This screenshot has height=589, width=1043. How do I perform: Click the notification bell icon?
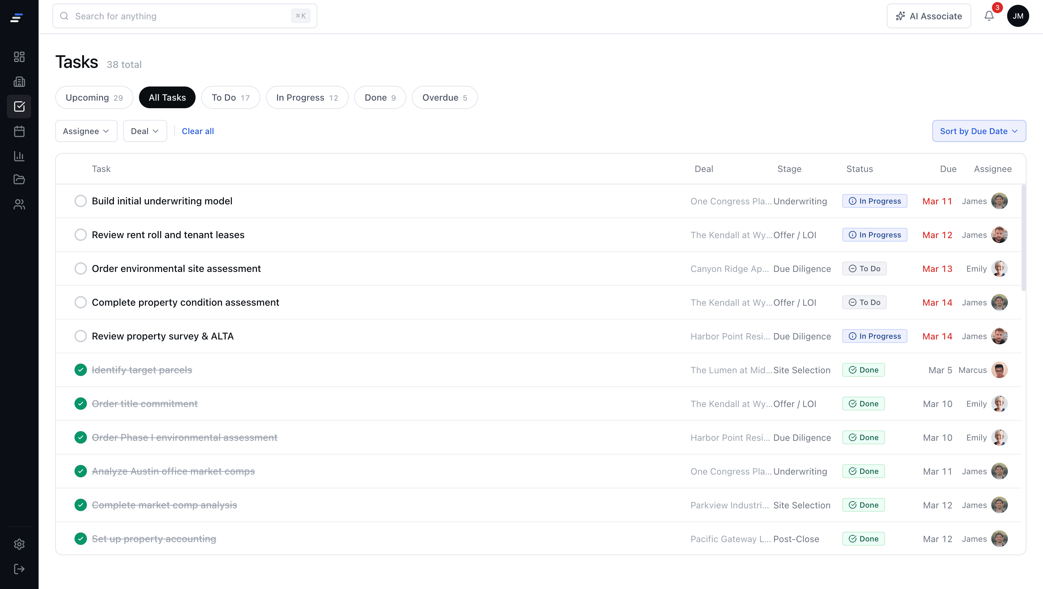click(989, 16)
